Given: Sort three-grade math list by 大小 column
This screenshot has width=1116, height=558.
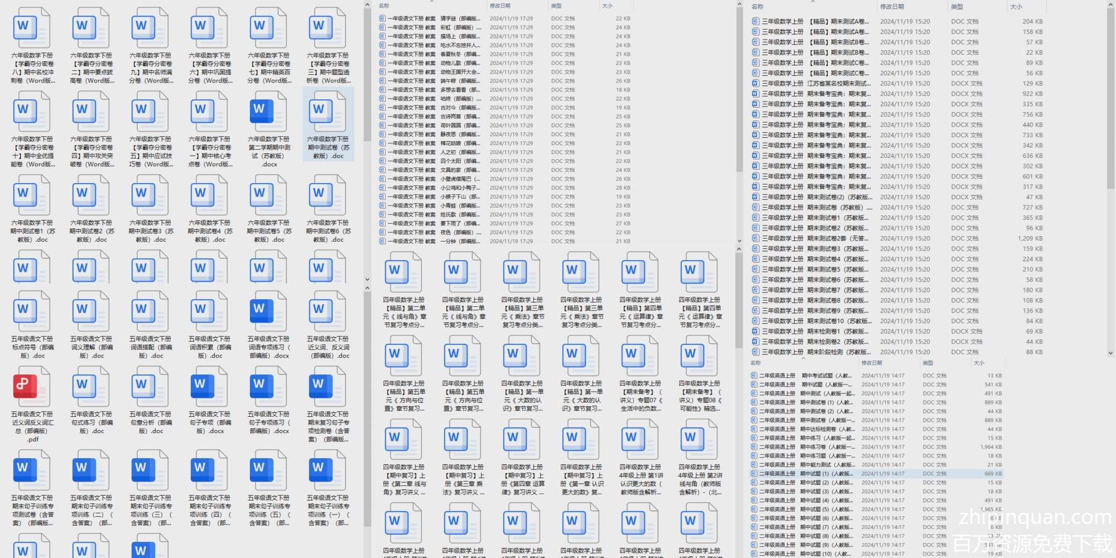Looking at the screenshot, I should 1016,7.
